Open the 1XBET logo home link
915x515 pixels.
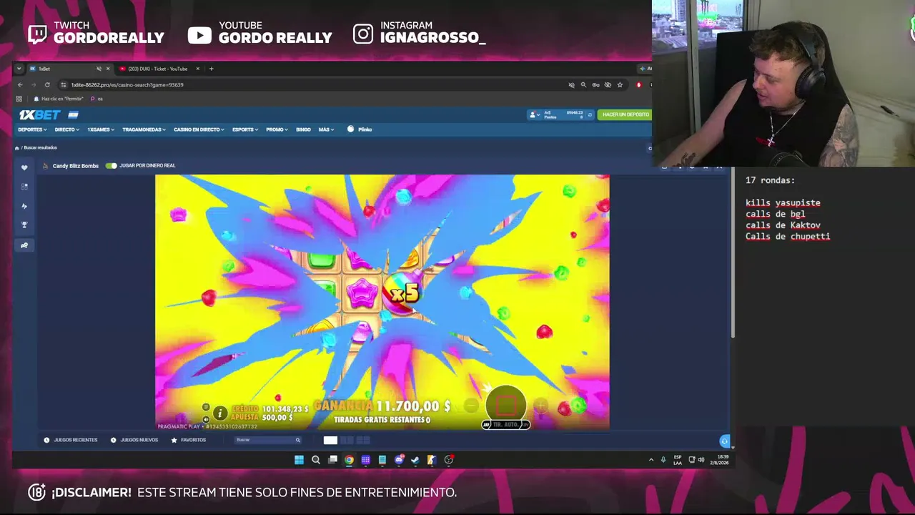click(x=39, y=114)
